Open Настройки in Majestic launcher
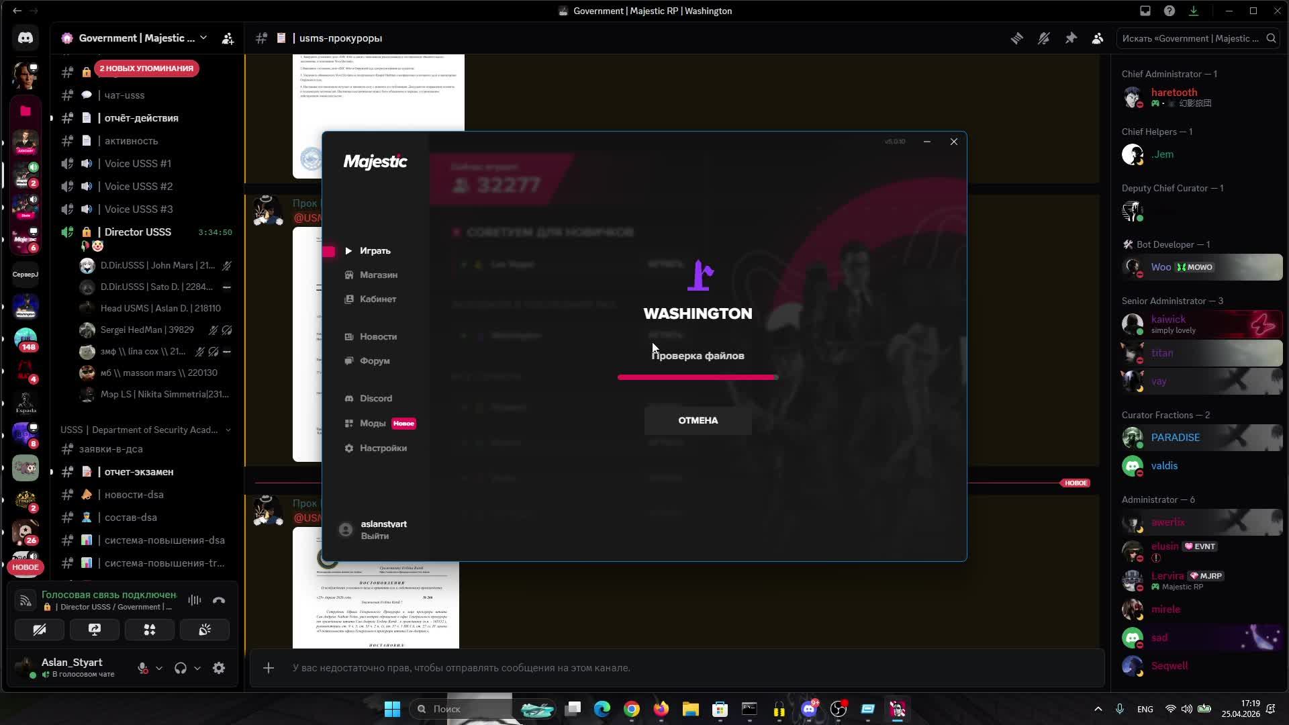The width and height of the screenshot is (1289, 725). tap(383, 448)
